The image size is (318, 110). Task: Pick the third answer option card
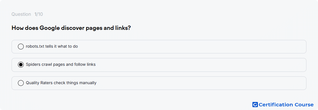pyautogui.click(x=159, y=83)
